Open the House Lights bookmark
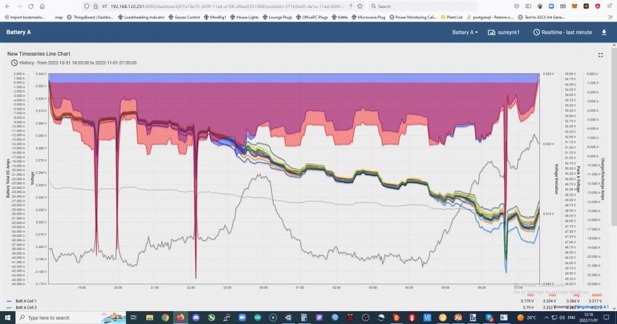The width and height of the screenshot is (617, 324). pos(244,17)
